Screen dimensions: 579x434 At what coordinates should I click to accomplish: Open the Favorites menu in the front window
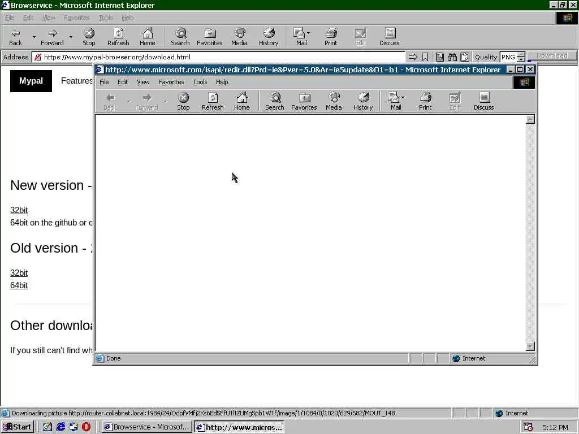[171, 82]
